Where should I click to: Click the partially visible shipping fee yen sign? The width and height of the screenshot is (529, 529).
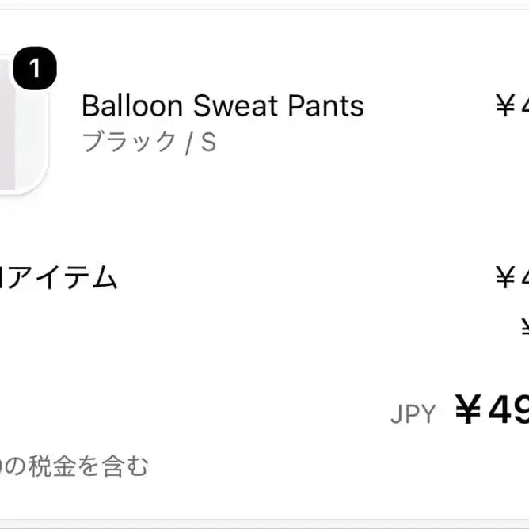525,326
